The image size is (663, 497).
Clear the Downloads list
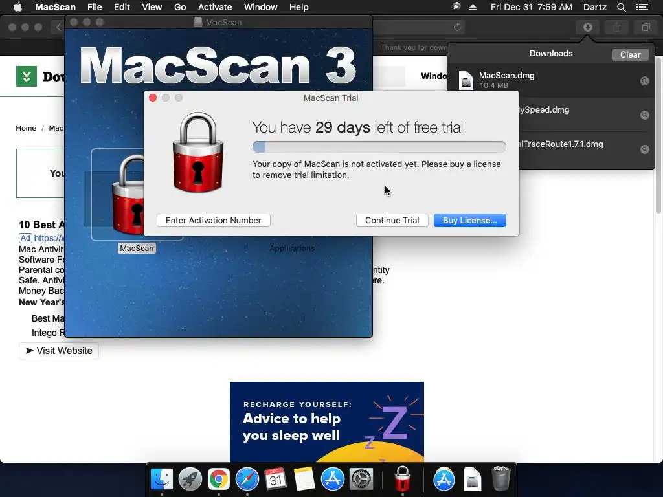[x=630, y=54]
